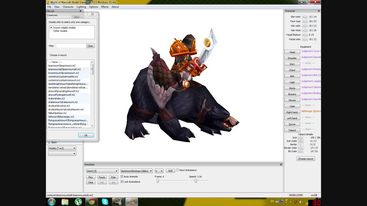Click the mount Filter text field

(71, 46)
